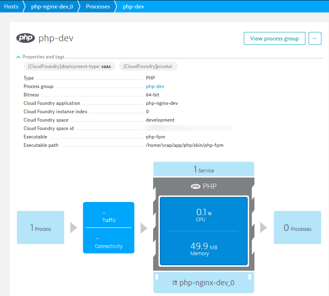Image resolution: width=329 pixels, height=296 pixels.
Task: Click the Cloud Foundry space id label
Action: (48, 128)
